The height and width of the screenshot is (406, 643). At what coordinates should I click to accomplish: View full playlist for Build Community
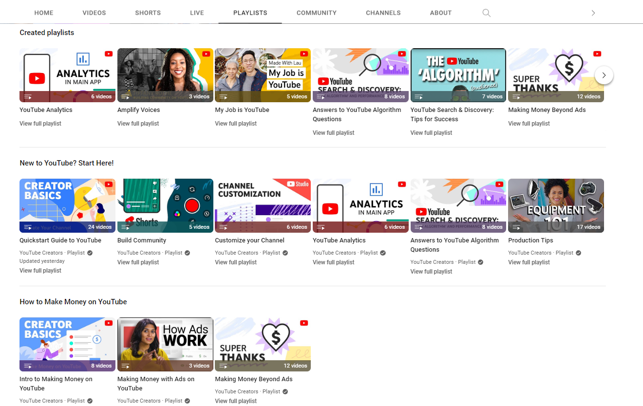point(138,262)
